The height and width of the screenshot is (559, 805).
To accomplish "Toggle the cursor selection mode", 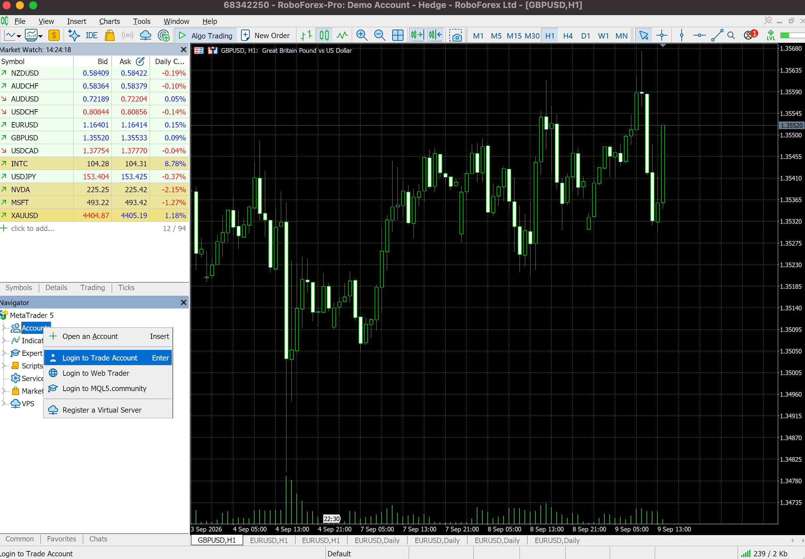I will 644,36.
